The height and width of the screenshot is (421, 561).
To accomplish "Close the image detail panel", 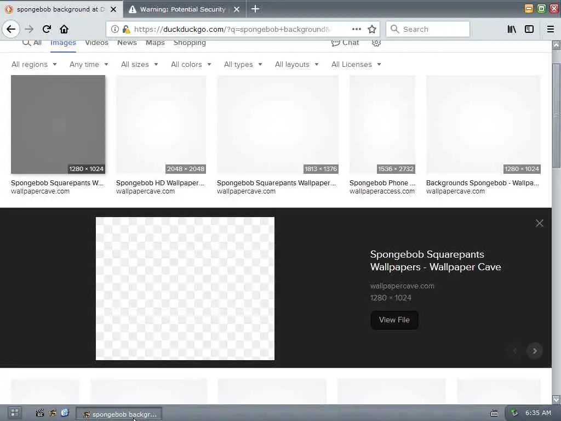I will click(539, 224).
